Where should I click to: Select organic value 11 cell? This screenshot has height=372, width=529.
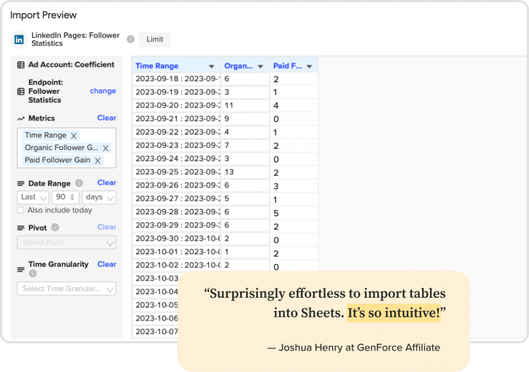pos(245,105)
